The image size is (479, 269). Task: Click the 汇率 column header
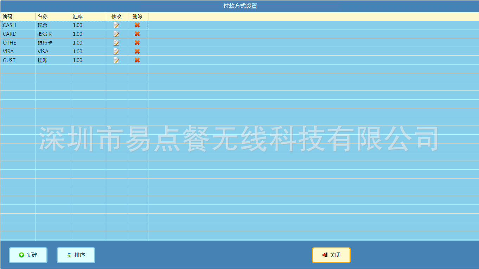tap(88, 16)
